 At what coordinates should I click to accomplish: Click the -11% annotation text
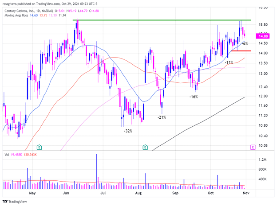pyautogui.click(x=229, y=62)
